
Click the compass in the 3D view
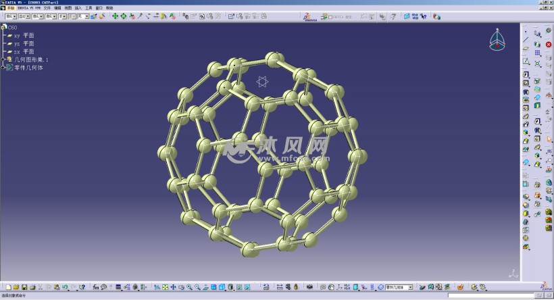497,40
